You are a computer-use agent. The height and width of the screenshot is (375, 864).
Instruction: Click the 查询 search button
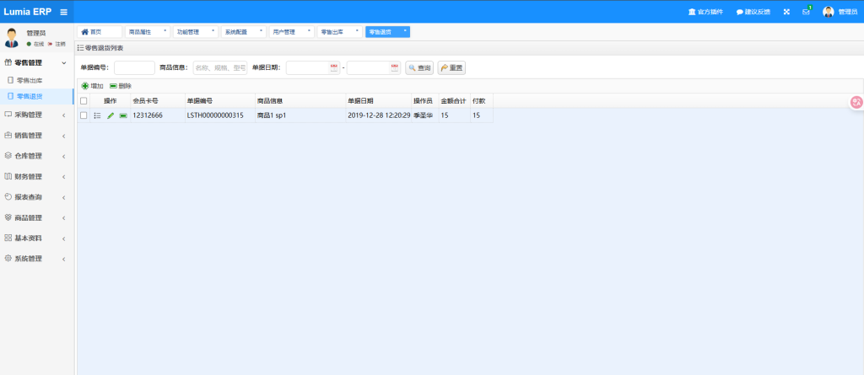click(x=419, y=67)
